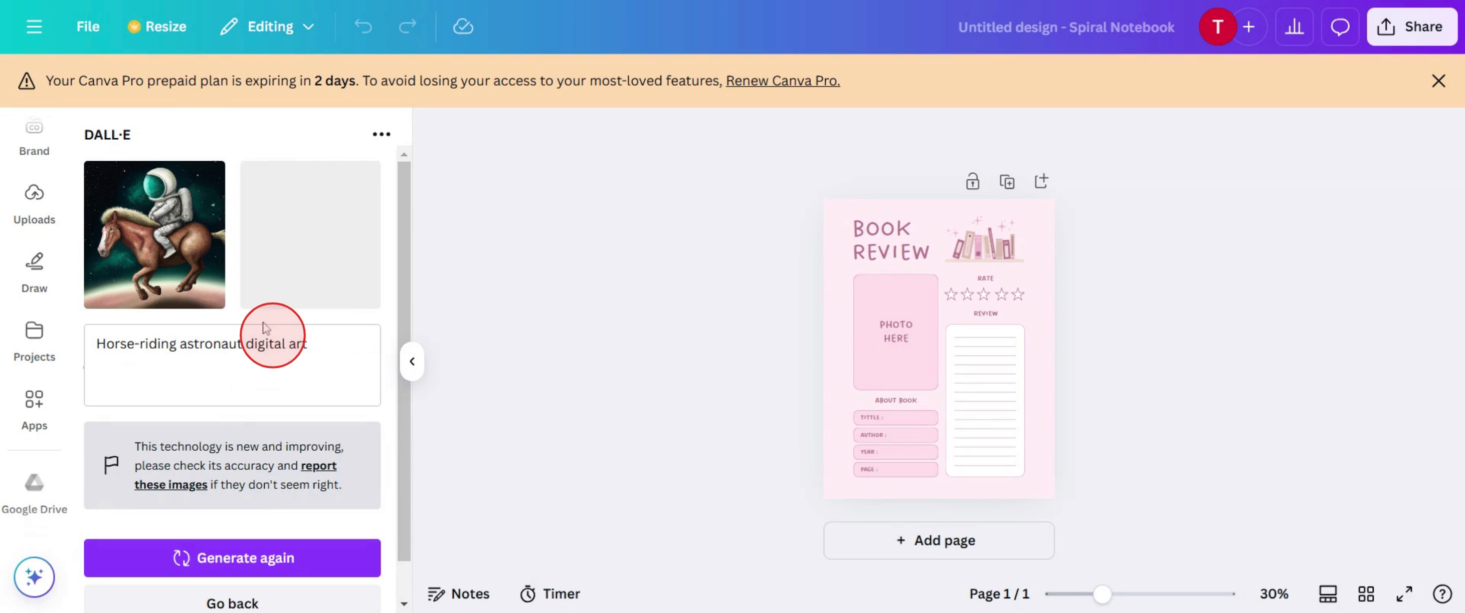Open the DALL·E three-dot options menu

pyautogui.click(x=381, y=135)
